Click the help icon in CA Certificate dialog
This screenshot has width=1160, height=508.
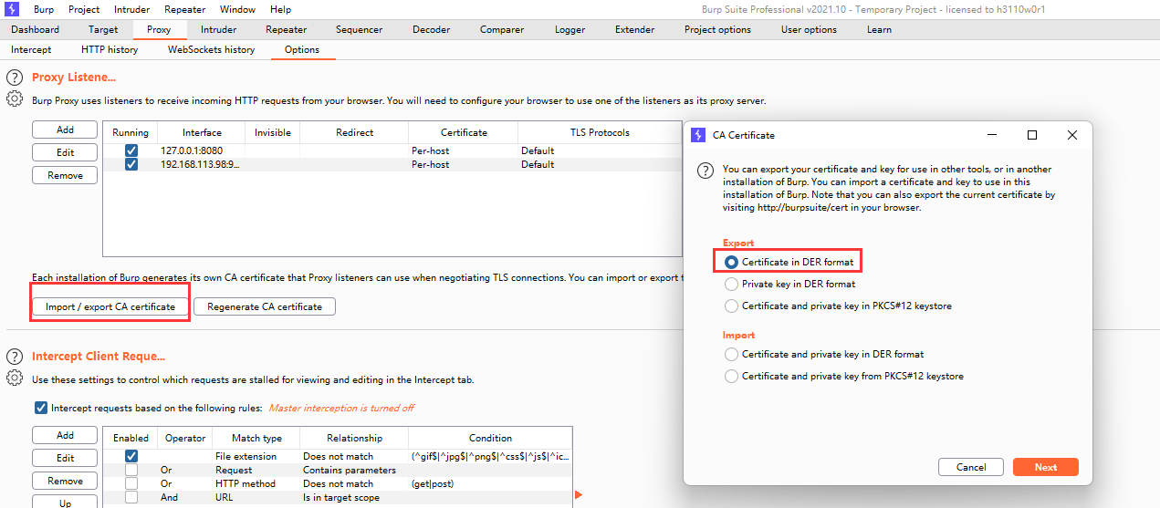(705, 170)
